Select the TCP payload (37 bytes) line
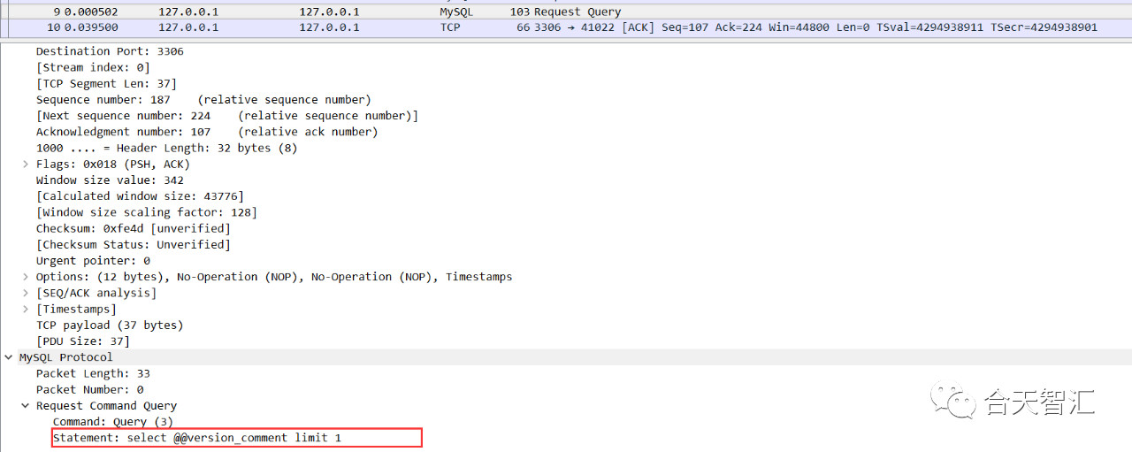 click(110, 326)
